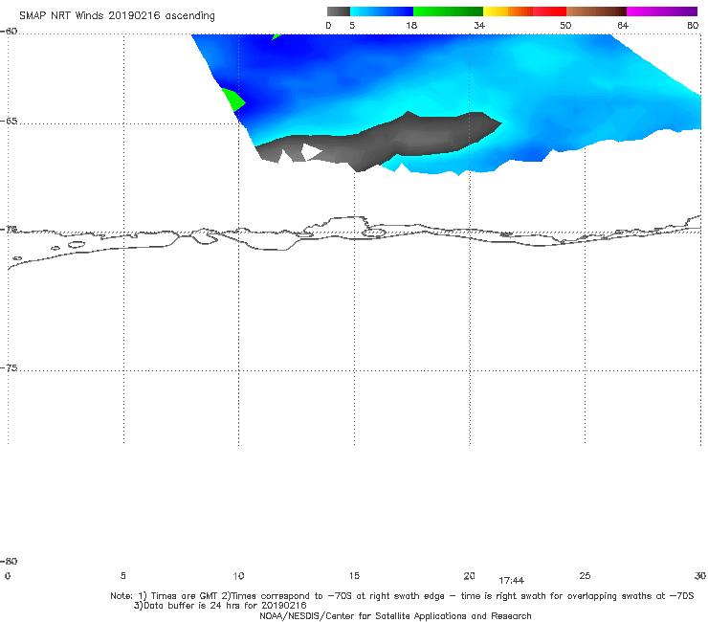Image resolution: width=708 pixels, height=622 pixels.
Task: Click the longitude axis label "30"
Action: 700,575
